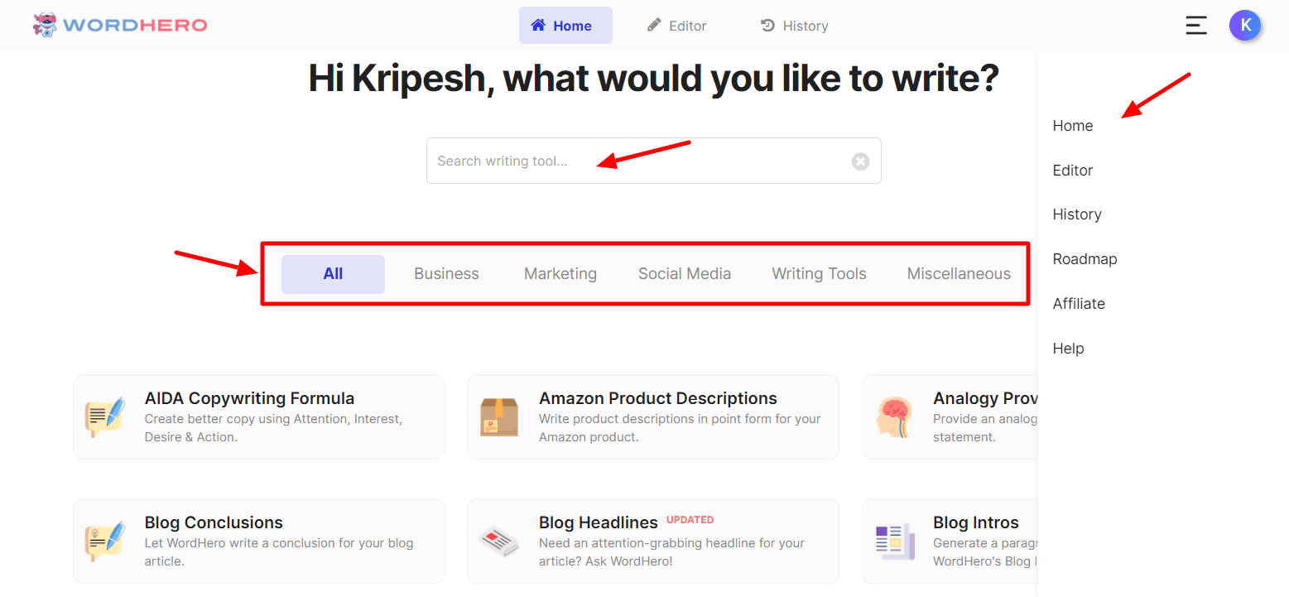The width and height of the screenshot is (1289, 597).
Task: Click the Blog Intros document icon
Action: tap(894, 541)
